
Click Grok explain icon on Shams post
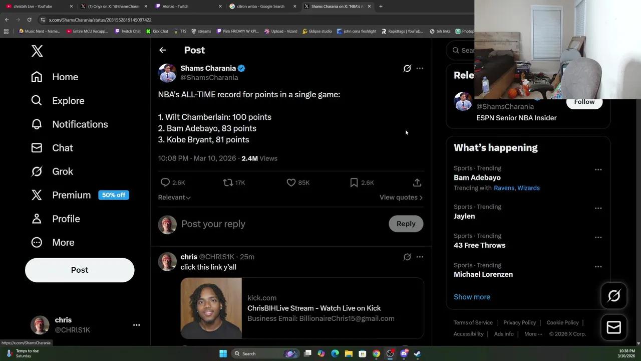coord(407,68)
